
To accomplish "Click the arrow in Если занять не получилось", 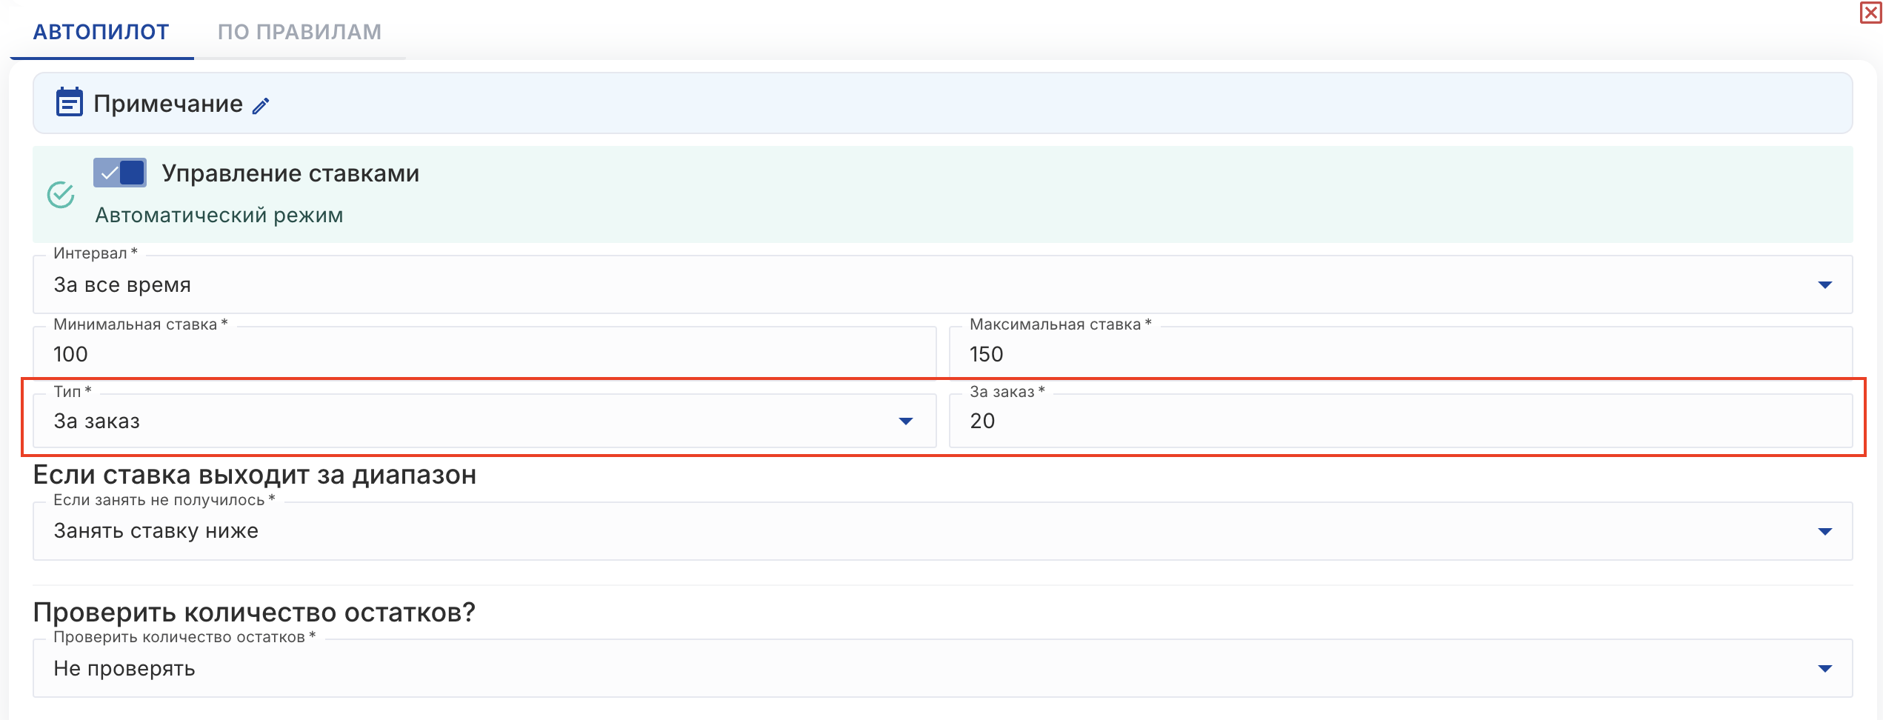I will (1824, 532).
